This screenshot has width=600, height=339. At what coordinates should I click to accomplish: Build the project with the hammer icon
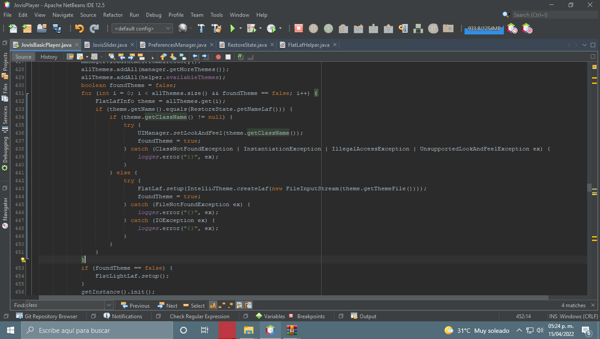pos(201,29)
